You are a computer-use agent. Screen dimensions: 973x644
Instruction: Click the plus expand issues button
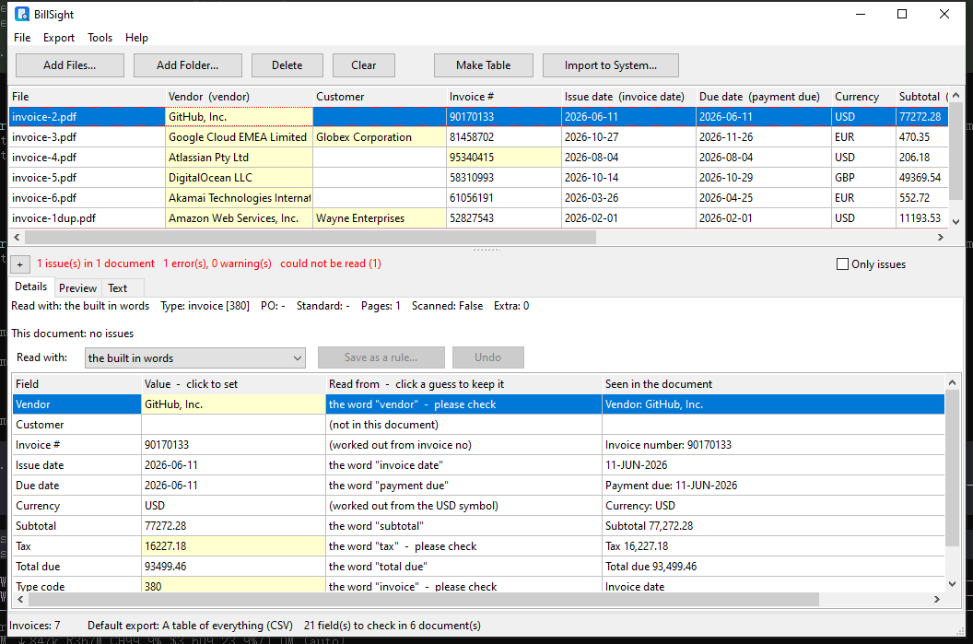(20, 265)
